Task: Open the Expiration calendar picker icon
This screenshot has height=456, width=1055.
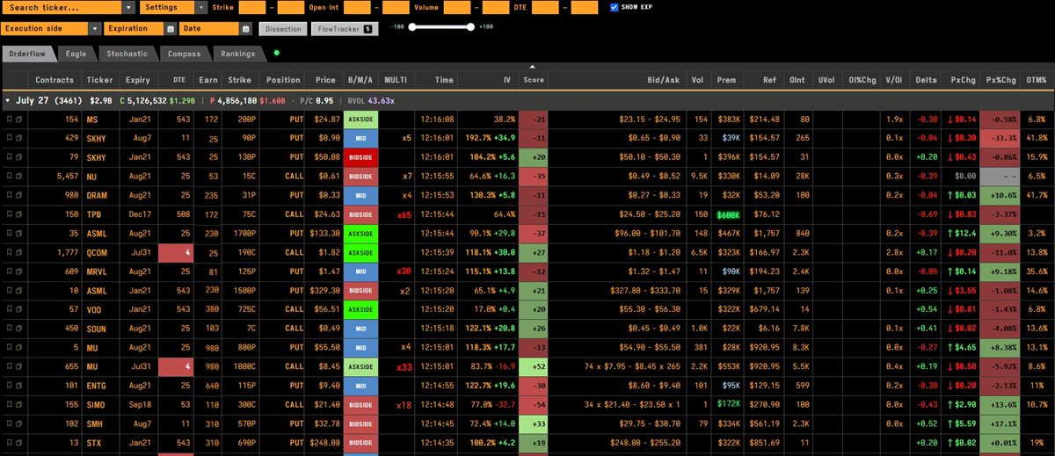Action: pyautogui.click(x=171, y=29)
